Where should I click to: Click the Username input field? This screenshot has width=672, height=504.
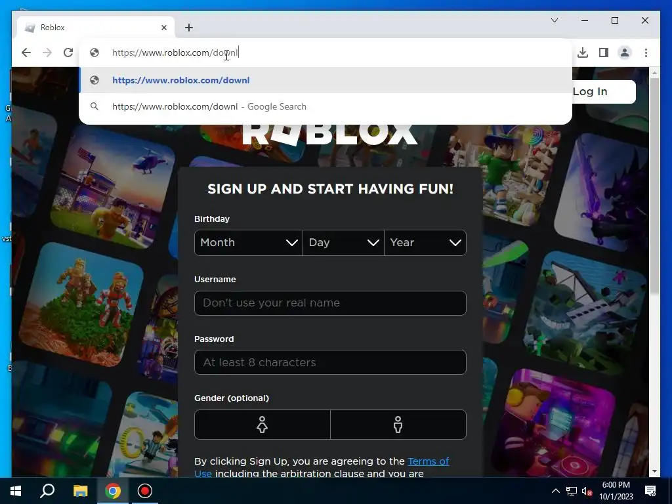click(x=330, y=303)
